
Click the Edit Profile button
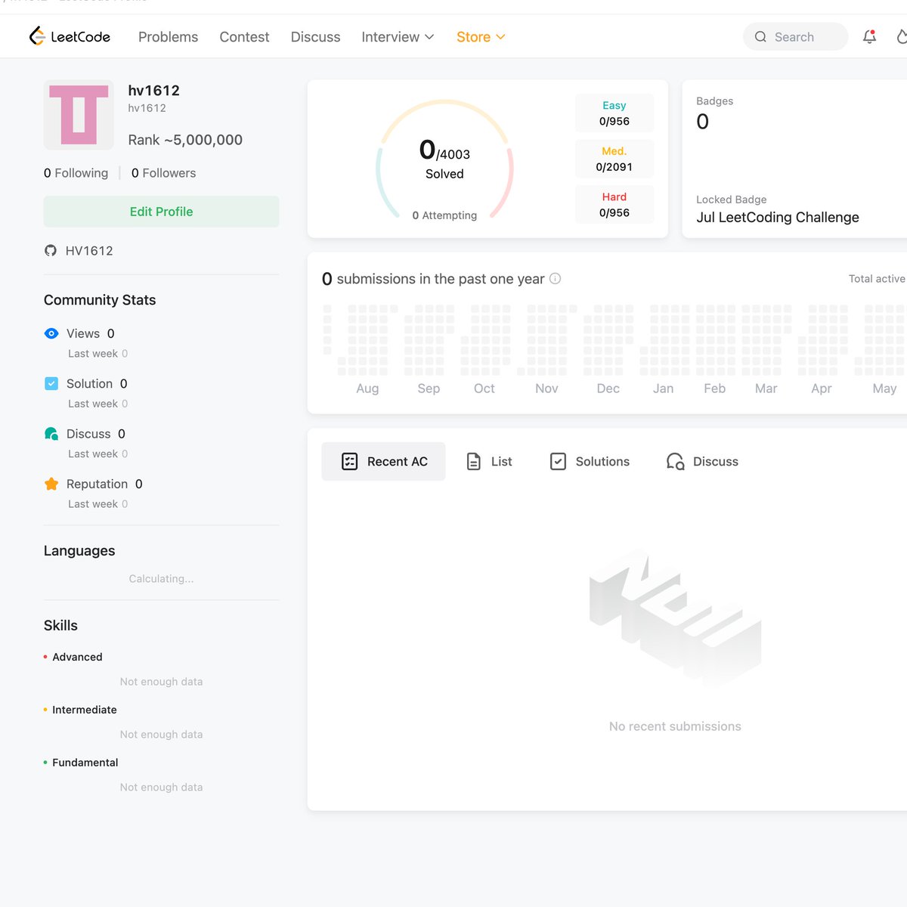click(x=161, y=212)
